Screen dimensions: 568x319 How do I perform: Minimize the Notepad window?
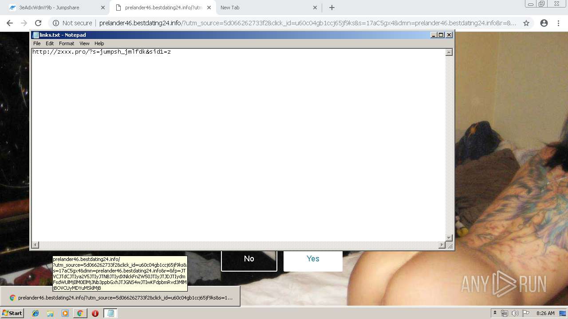pos(434,35)
